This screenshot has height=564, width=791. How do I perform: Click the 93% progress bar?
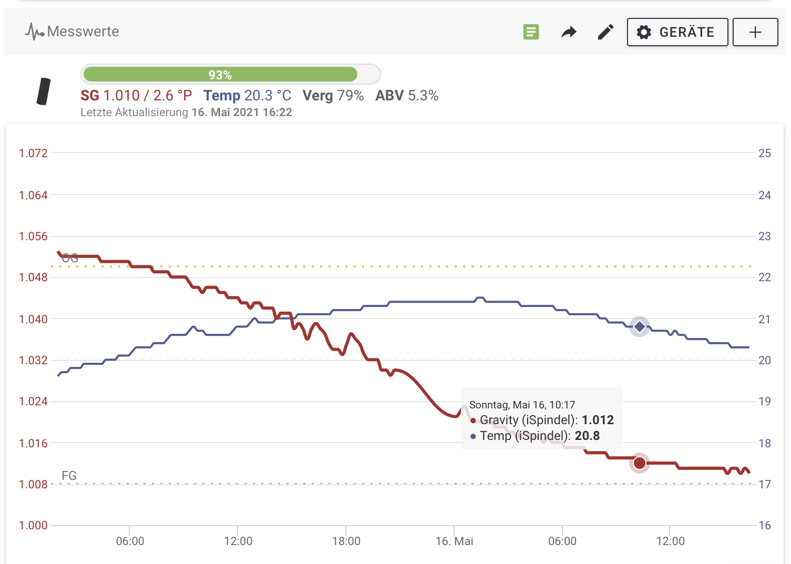(x=230, y=75)
